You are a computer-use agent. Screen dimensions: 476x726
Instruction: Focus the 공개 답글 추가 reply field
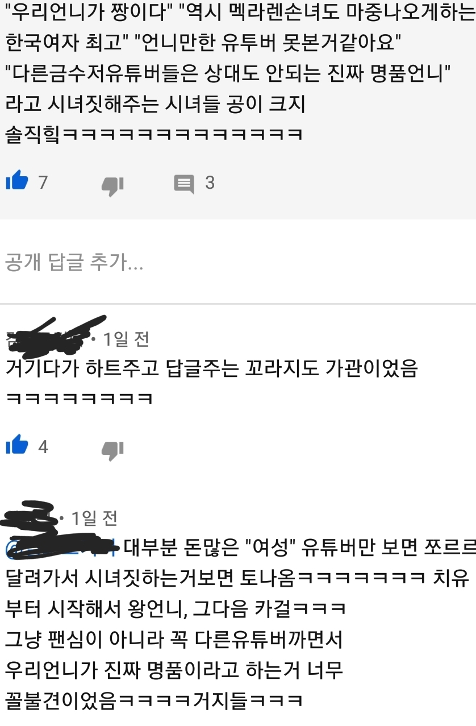pyautogui.click(x=238, y=262)
